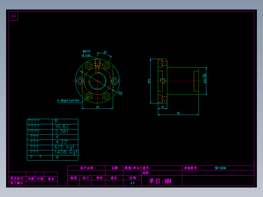Select the 6-ø8dp4.5 hole callout note

pos(68,101)
